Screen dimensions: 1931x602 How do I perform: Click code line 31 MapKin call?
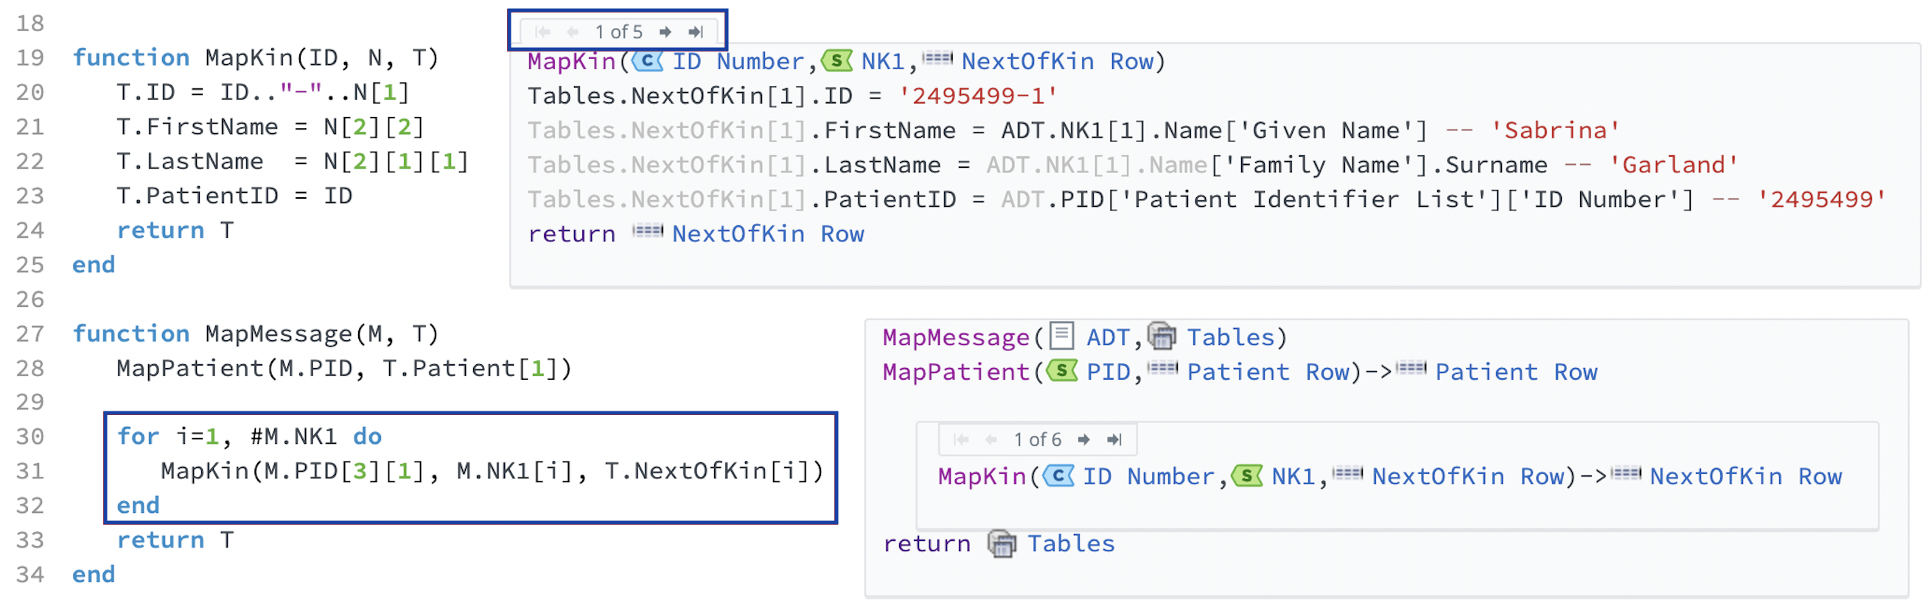[491, 471]
